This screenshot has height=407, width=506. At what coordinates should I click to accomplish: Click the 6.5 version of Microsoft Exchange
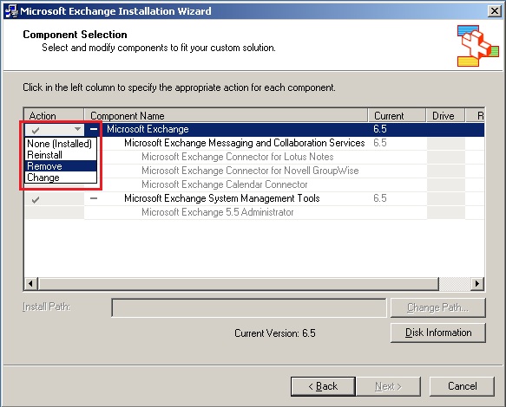pos(380,129)
